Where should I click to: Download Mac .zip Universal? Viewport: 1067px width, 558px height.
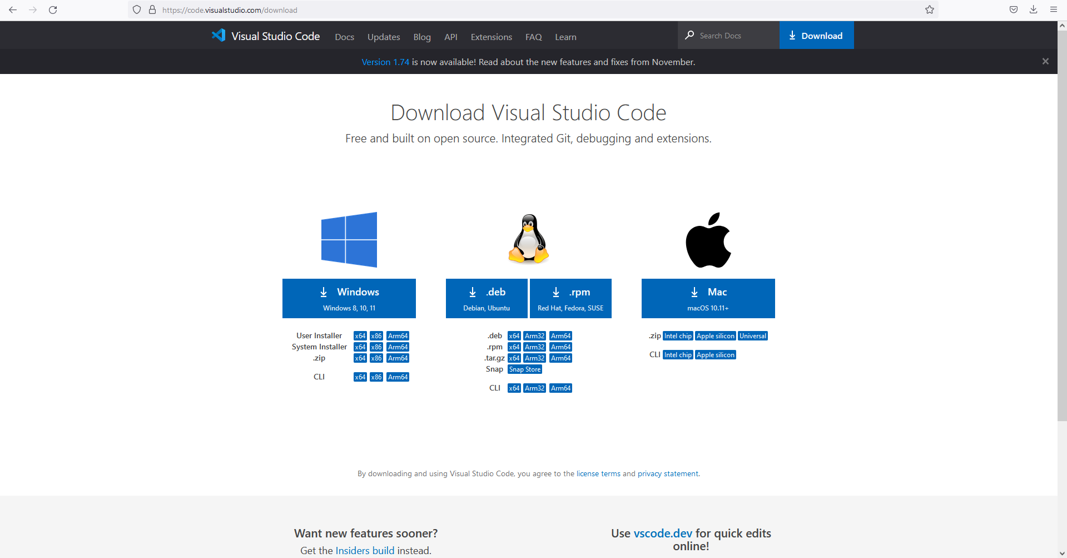click(x=753, y=336)
